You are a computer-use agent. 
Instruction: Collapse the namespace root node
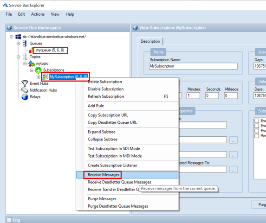pyautogui.click(x=12, y=37)
